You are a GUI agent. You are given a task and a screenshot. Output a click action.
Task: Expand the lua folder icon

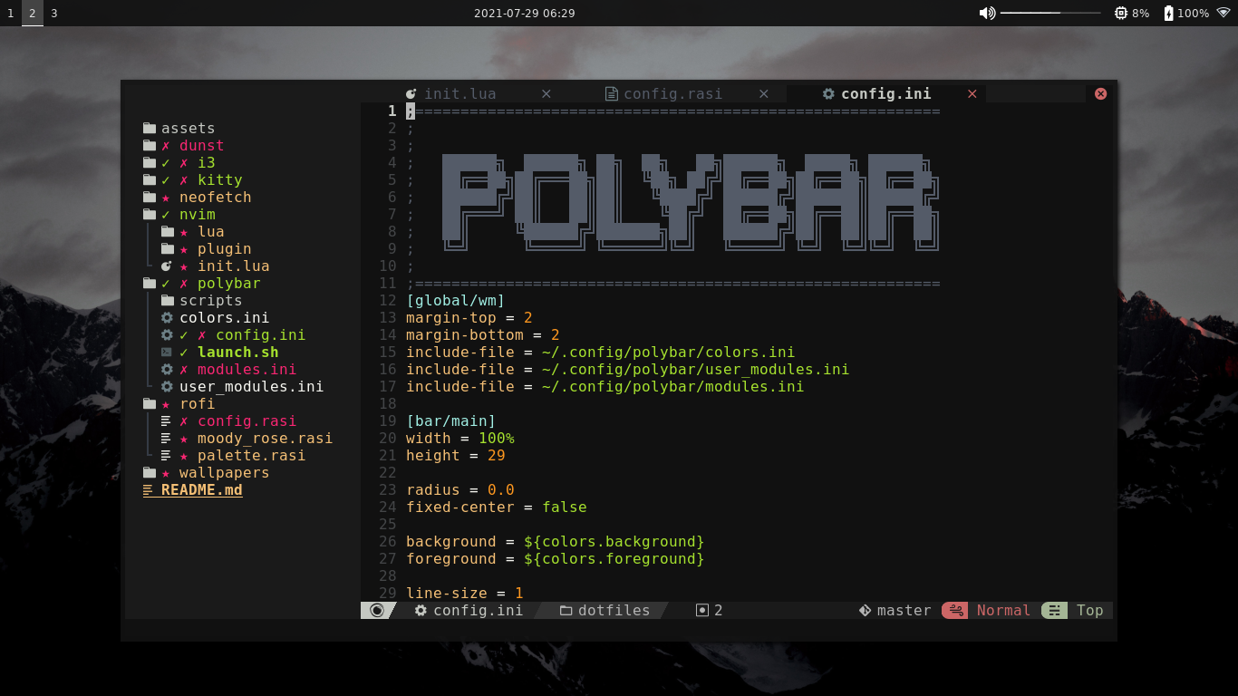[x=168, y=232]
